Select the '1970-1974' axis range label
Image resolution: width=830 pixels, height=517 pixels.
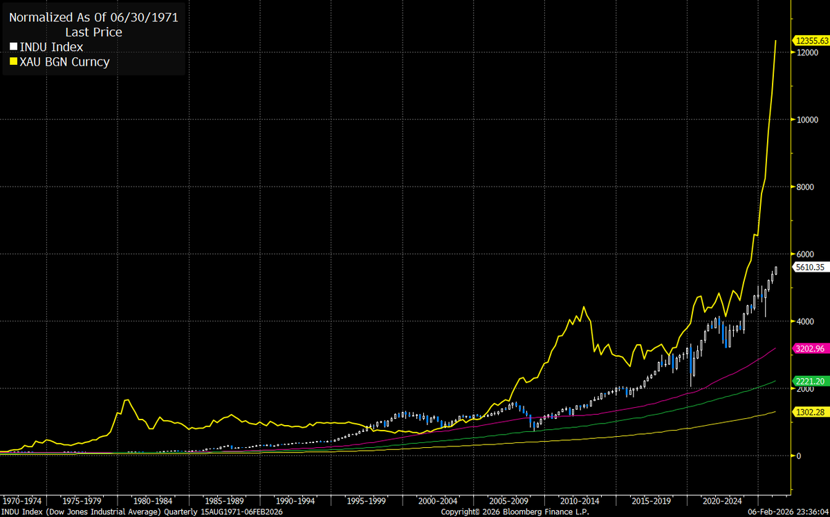[23, 498]
